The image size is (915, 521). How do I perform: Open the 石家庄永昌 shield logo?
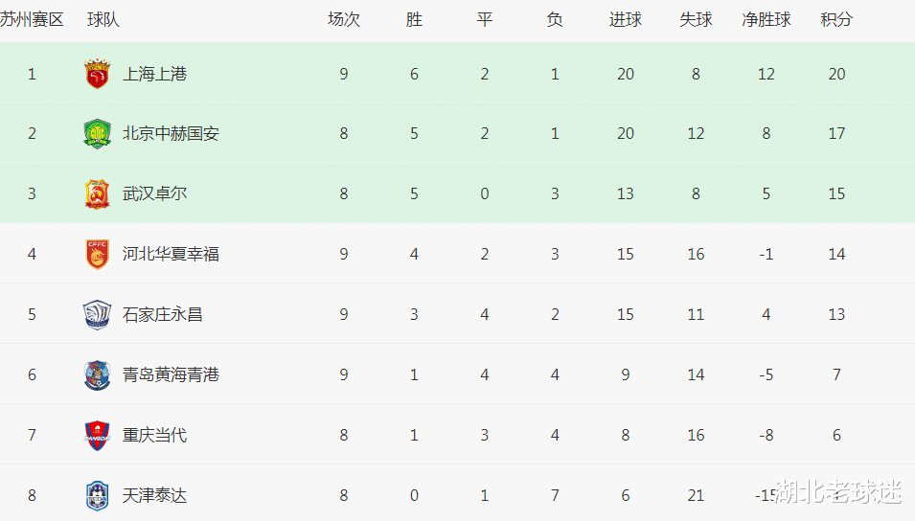[97, 314]
